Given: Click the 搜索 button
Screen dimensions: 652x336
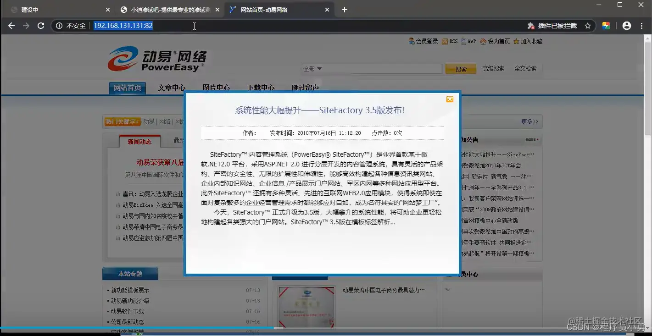Looking at the screenshot, I should (x=461, y=69).
